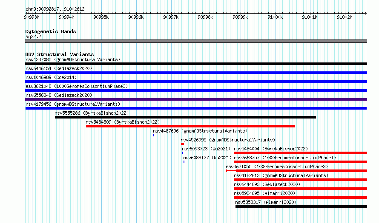Open the nsv6556848 (Sedlazeck2020) label

[59, 95]
